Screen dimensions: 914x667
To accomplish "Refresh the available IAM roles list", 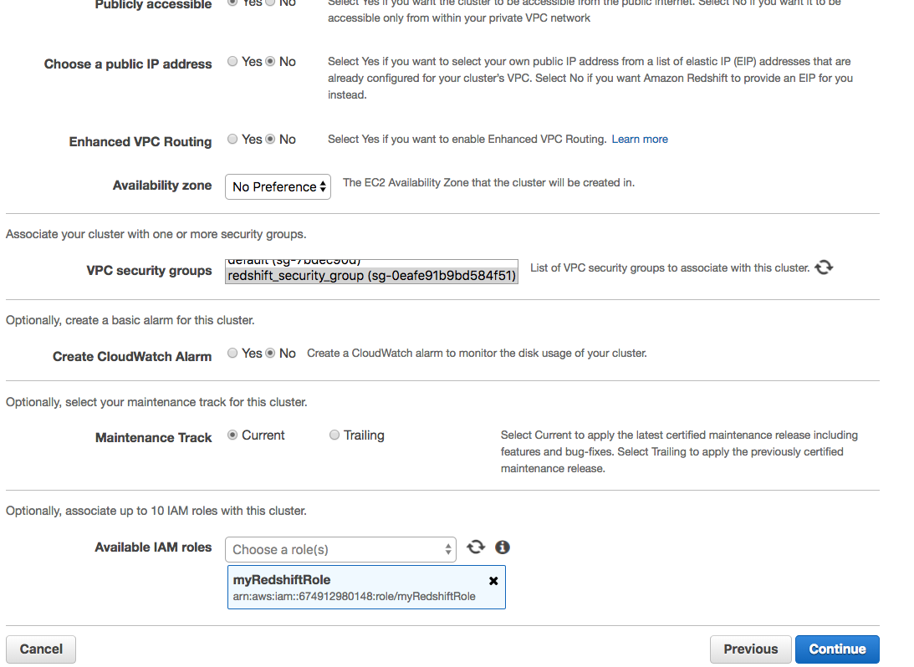I will 476,547.
